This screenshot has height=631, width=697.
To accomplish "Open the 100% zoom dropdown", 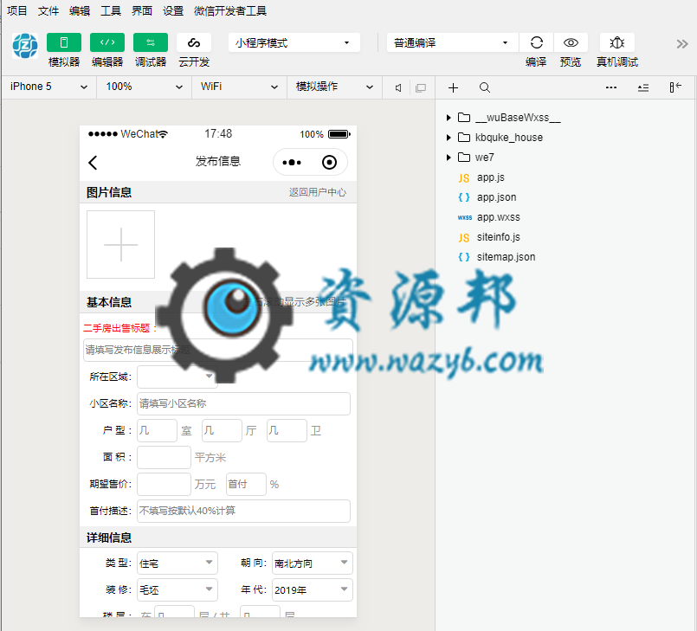I will point(144,87).
